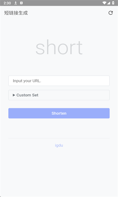Tap the 2:30 clock in the status bar
Screen dimensions: 118x197
pyautogui.click(x=7, y=3)
